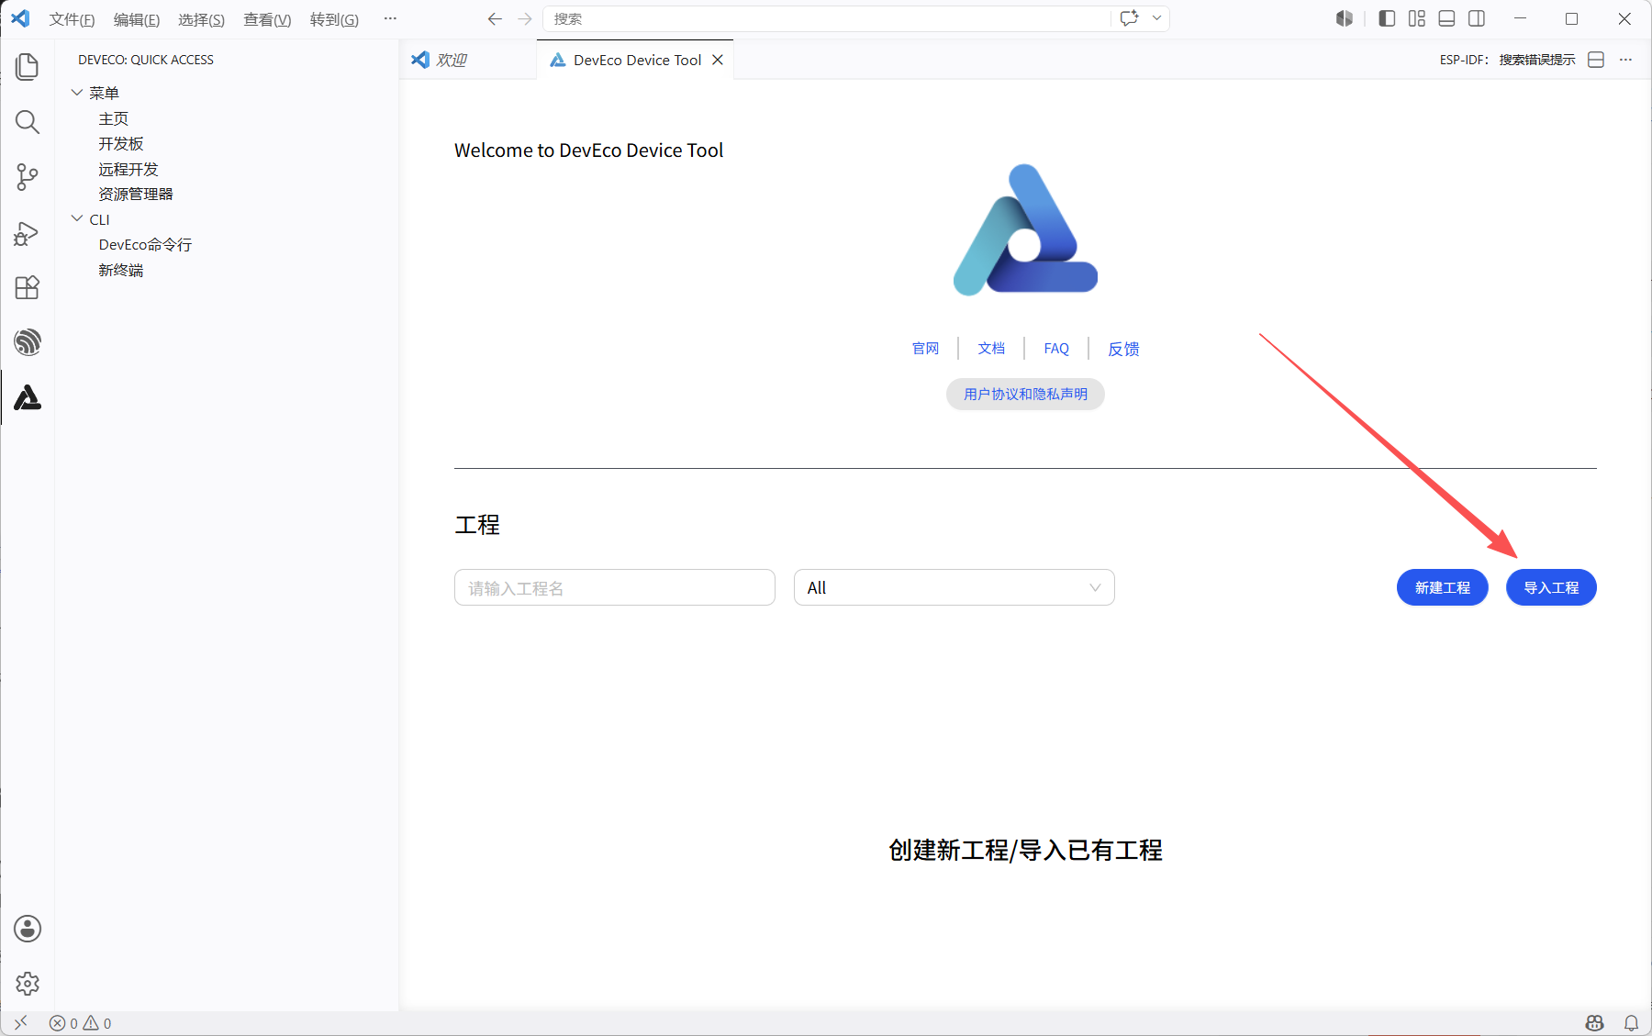Click the VS Code logo in title bar
1652x1036 pixels.
20,18
